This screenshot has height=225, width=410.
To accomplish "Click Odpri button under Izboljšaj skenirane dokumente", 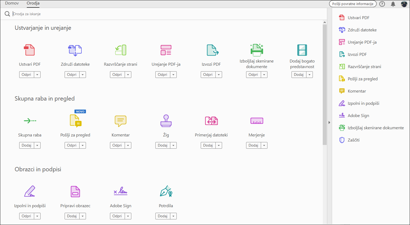I will [x=254, y=75].
